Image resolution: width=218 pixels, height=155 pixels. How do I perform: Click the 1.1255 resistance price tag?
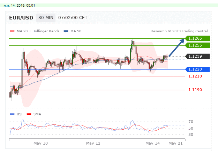click(197, 45)
